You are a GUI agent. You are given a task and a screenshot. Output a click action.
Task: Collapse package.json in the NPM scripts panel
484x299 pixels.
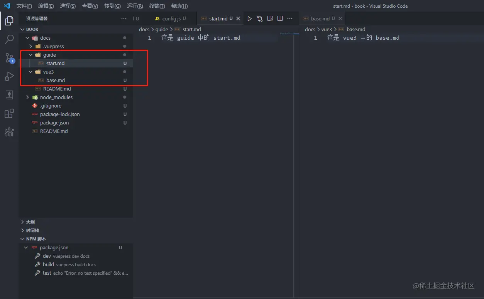(26, 247)
